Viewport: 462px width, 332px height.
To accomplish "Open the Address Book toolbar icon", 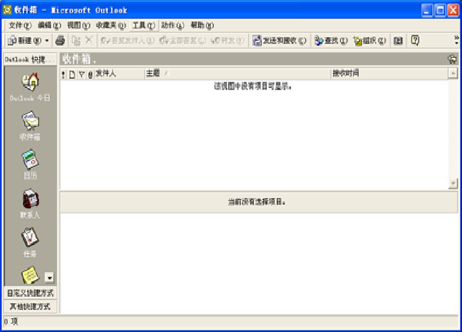I will (x=398, y=40).
